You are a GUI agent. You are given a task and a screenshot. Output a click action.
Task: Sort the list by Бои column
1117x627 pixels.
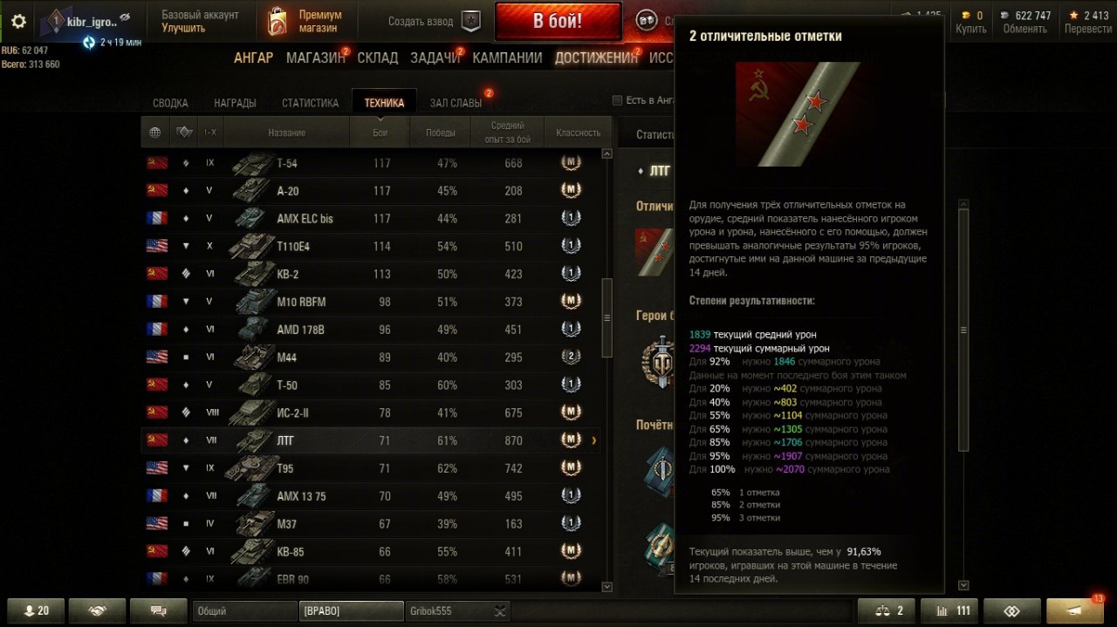(x=381, y=133)
